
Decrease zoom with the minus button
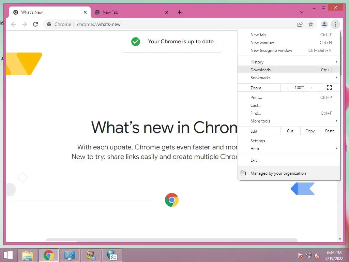287,88
